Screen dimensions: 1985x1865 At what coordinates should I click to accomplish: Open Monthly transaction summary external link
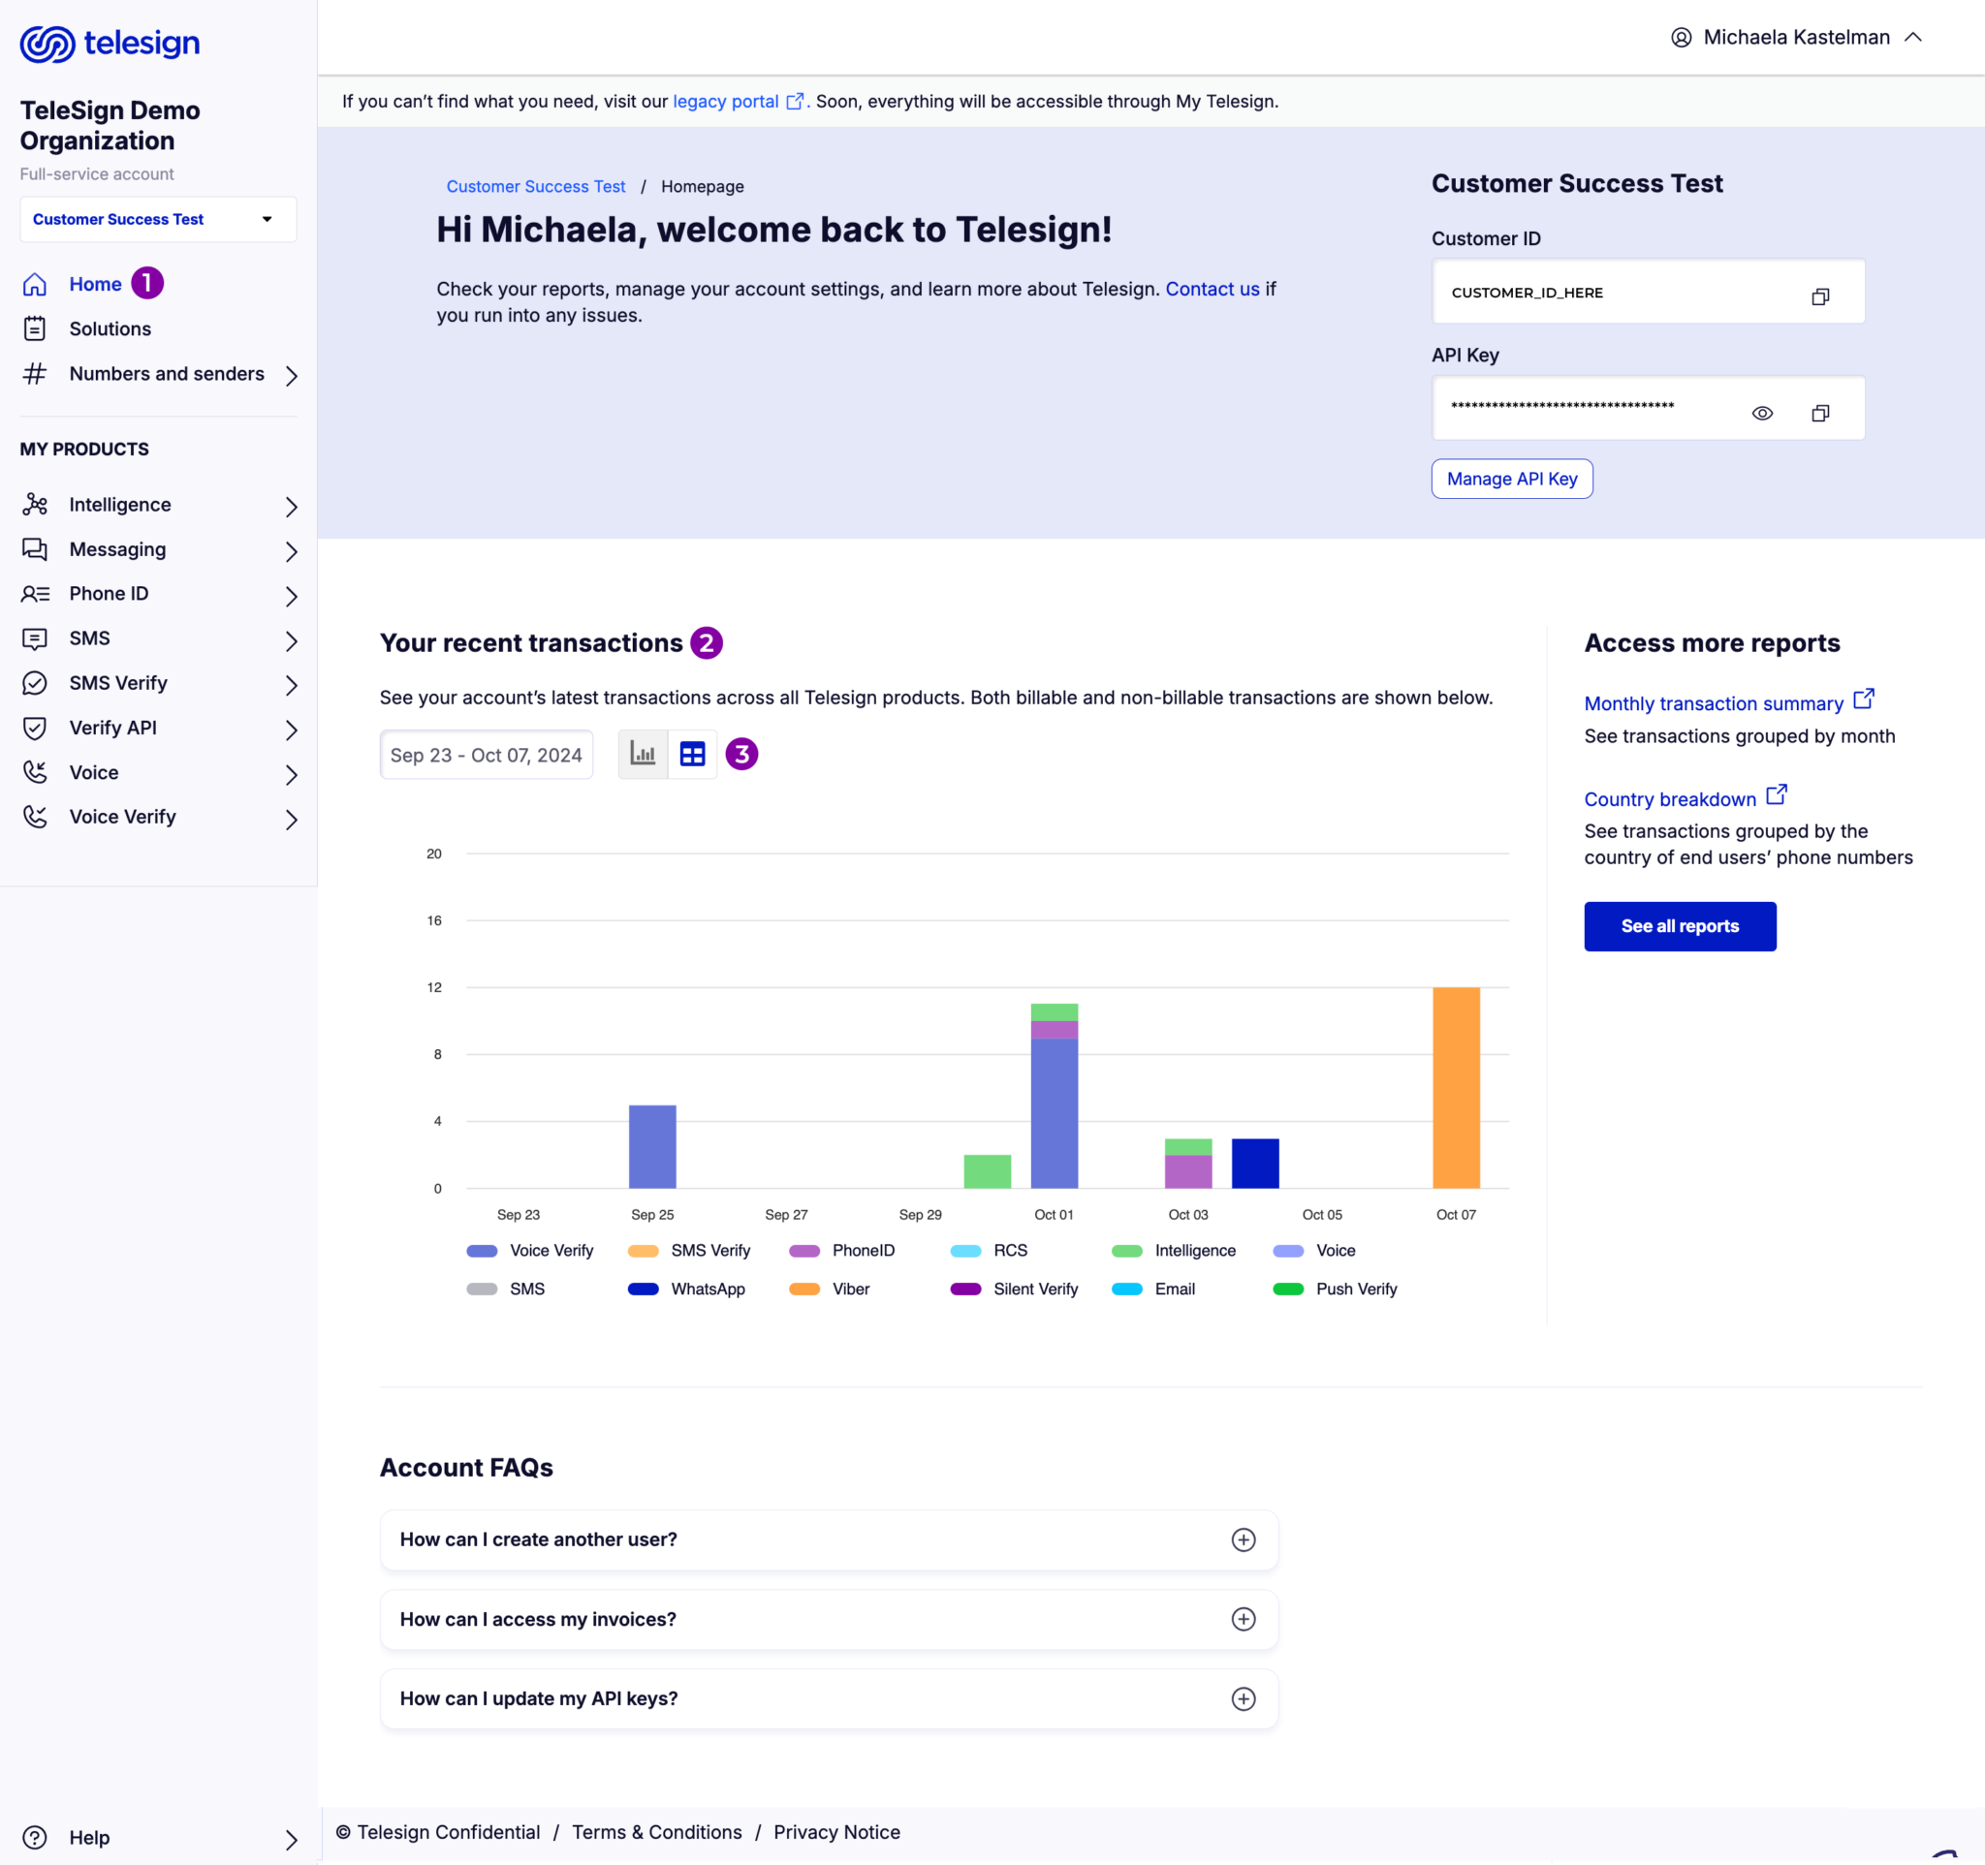click(1714, 703)
